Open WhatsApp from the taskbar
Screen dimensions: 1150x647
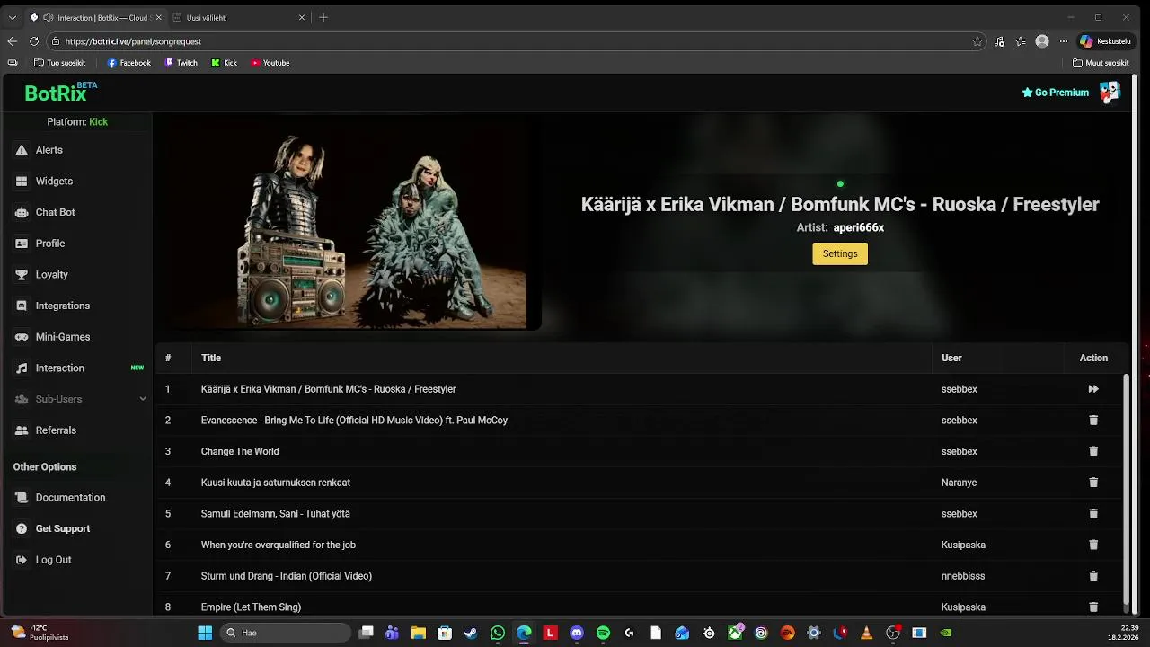click(x=498, y=633)
